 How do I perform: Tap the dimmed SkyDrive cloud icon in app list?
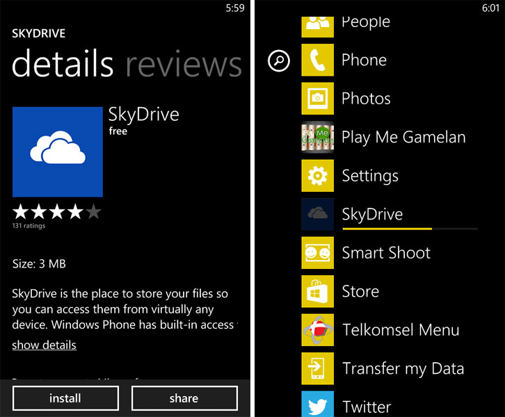point(318,214)
